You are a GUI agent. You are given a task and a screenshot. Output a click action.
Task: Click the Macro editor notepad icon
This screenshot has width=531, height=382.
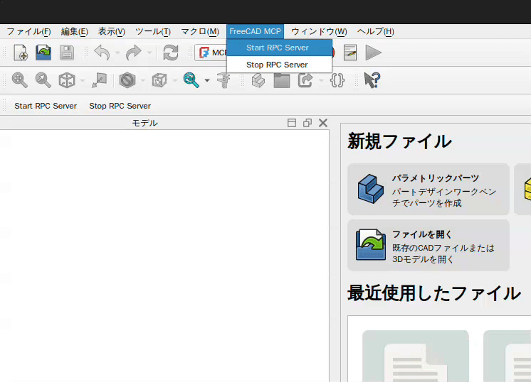[x=350, y=53]
